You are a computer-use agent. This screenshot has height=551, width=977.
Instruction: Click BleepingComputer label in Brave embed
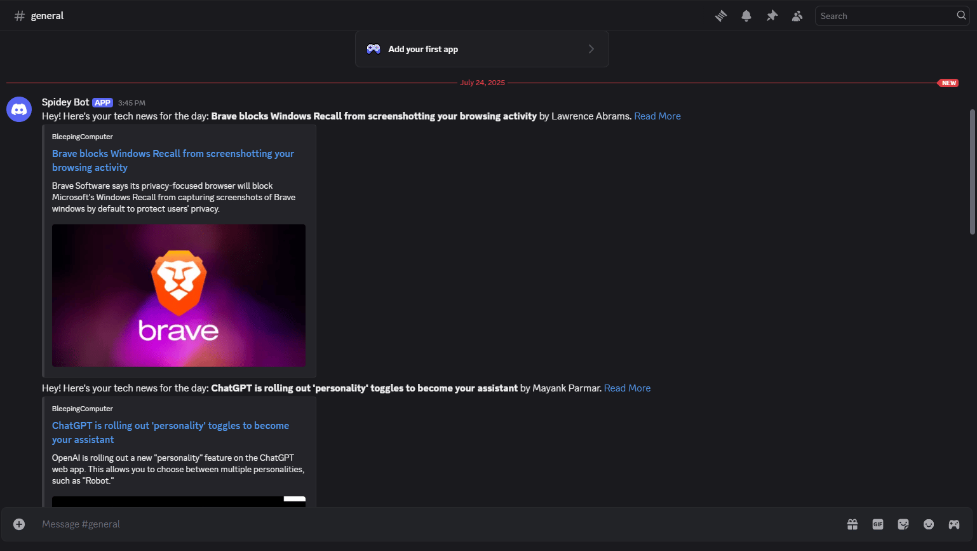(83, 137)
